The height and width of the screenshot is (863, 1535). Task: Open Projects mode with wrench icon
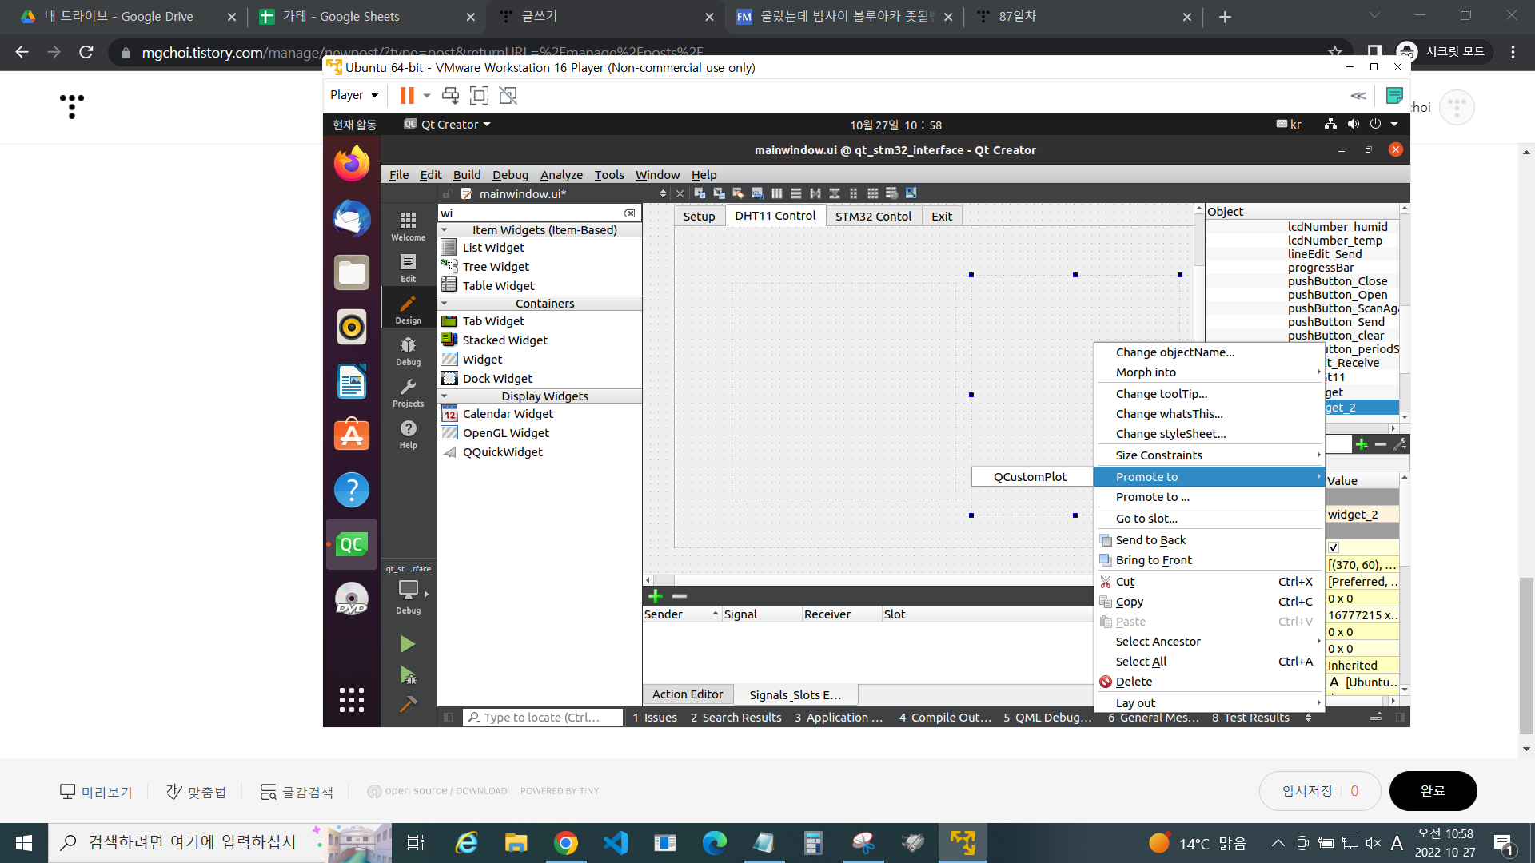(408, 392)
